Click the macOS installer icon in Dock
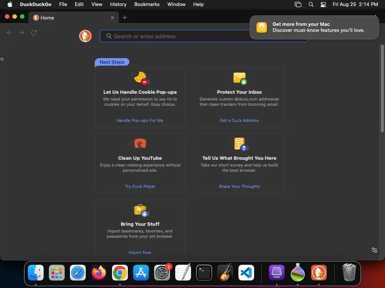Image resolution: width=385 pixels, height=288 pixels. point(298,273)
